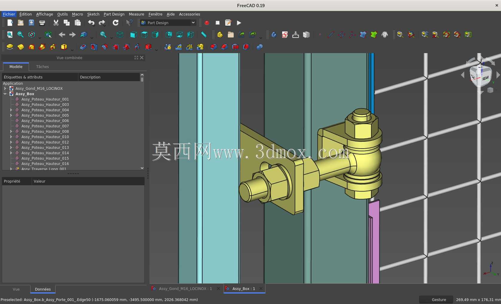Expand Assy_Poteau_Hauteur_010 in the tree
501x304 pixels.
(11, 137)
